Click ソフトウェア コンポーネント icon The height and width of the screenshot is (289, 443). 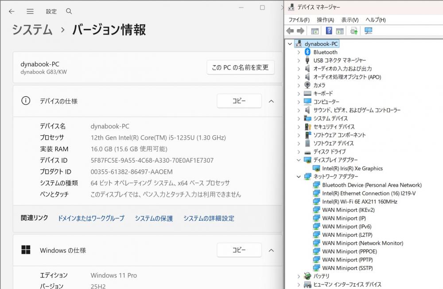coord(308,135)
